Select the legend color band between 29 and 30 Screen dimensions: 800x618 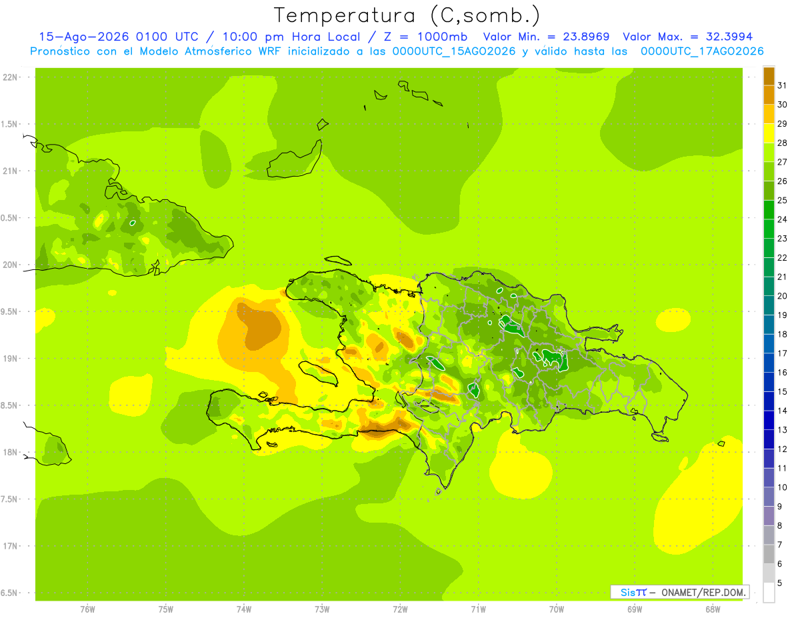click(769, 114)
